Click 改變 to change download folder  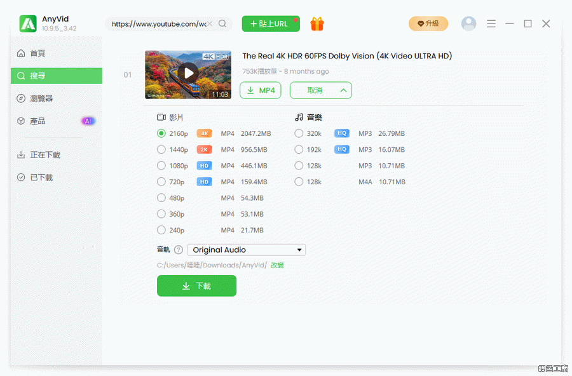pos(278,265)
